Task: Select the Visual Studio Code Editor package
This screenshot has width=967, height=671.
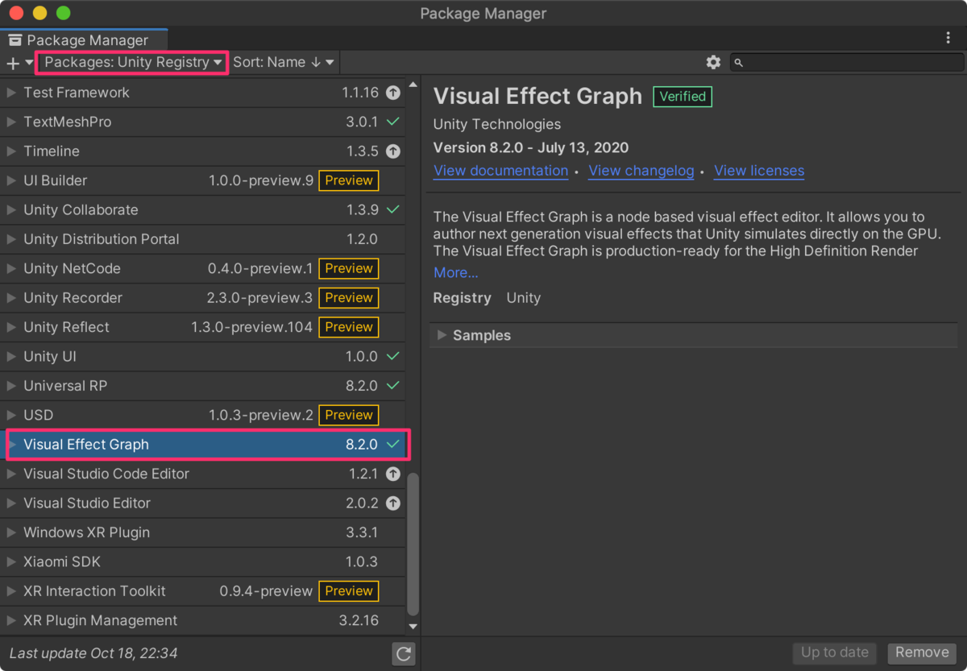Action: pyautogui.click(x=202, y=474)
